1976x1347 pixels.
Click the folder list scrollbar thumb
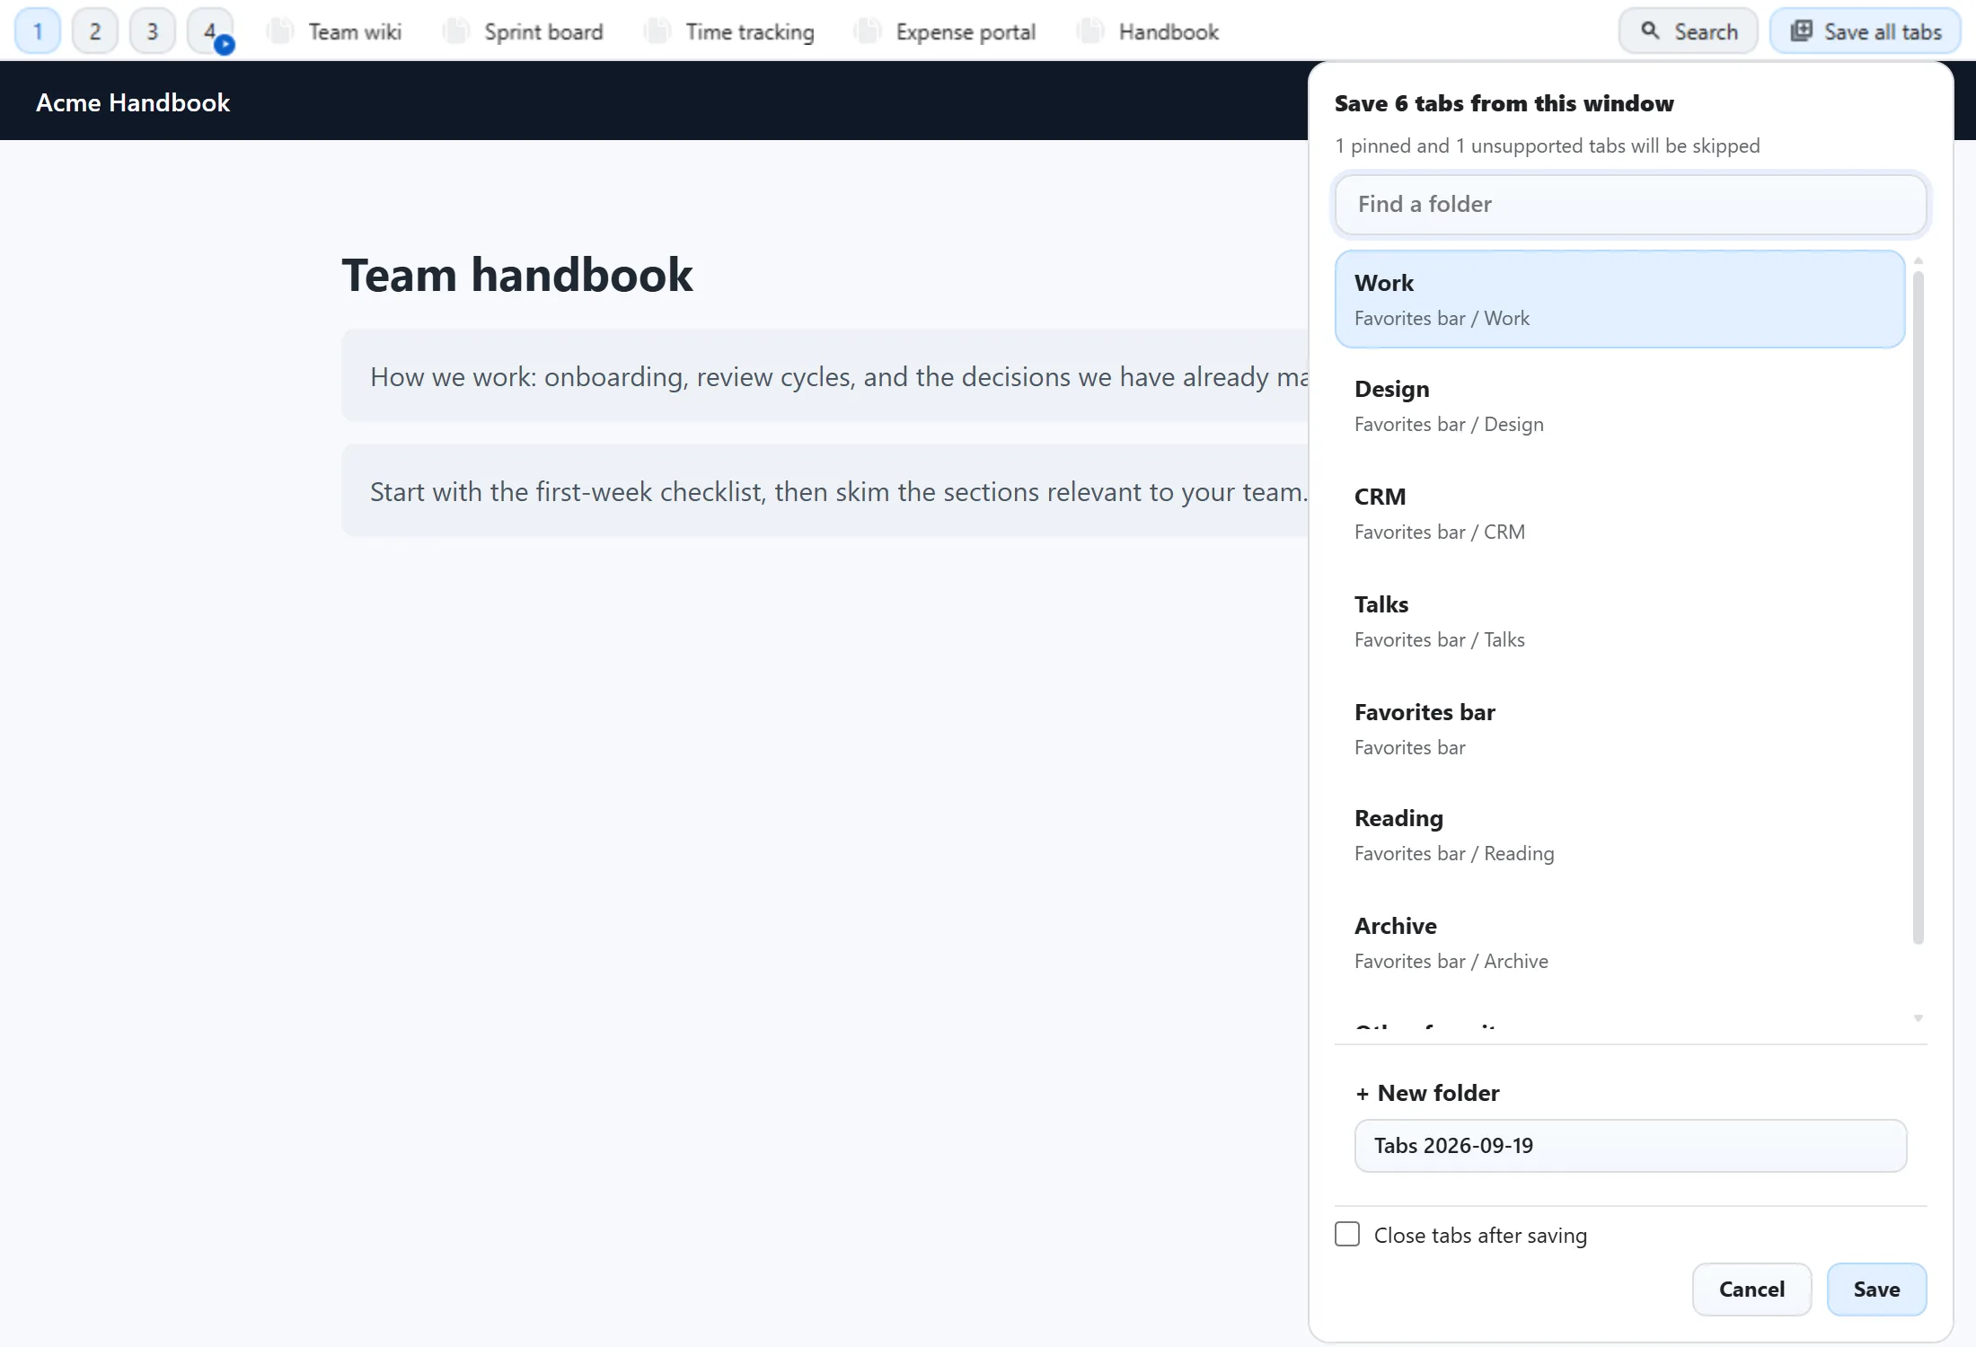pos(1918,607)
